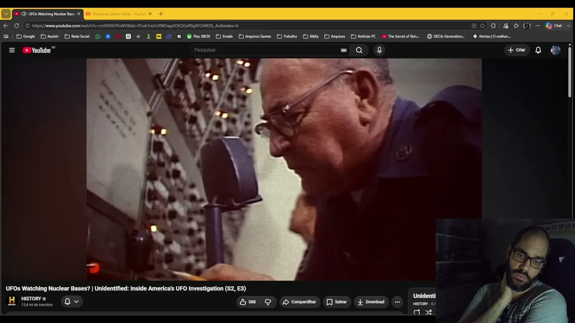Toggle playlist shuffle

coord(429,312)
